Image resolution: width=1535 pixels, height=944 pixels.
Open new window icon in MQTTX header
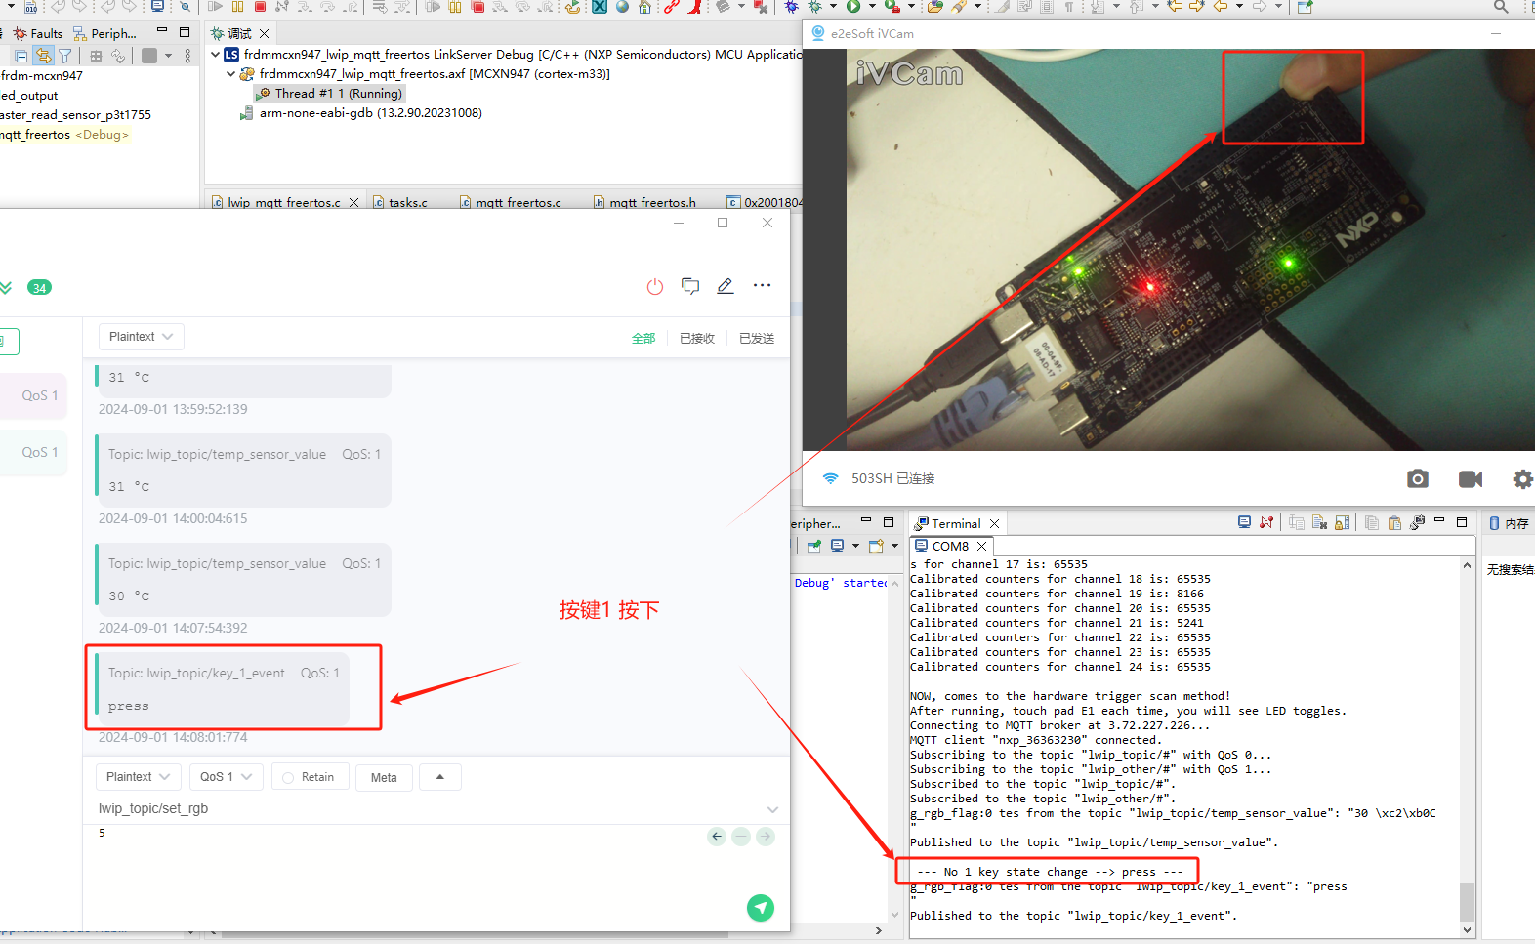[x=690, y=286]
